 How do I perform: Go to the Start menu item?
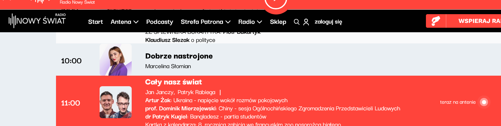tap(95, 22)
